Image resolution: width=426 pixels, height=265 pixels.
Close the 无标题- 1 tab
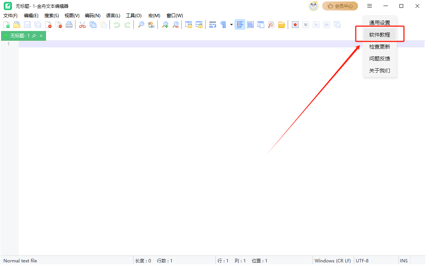tap(41, 36)
